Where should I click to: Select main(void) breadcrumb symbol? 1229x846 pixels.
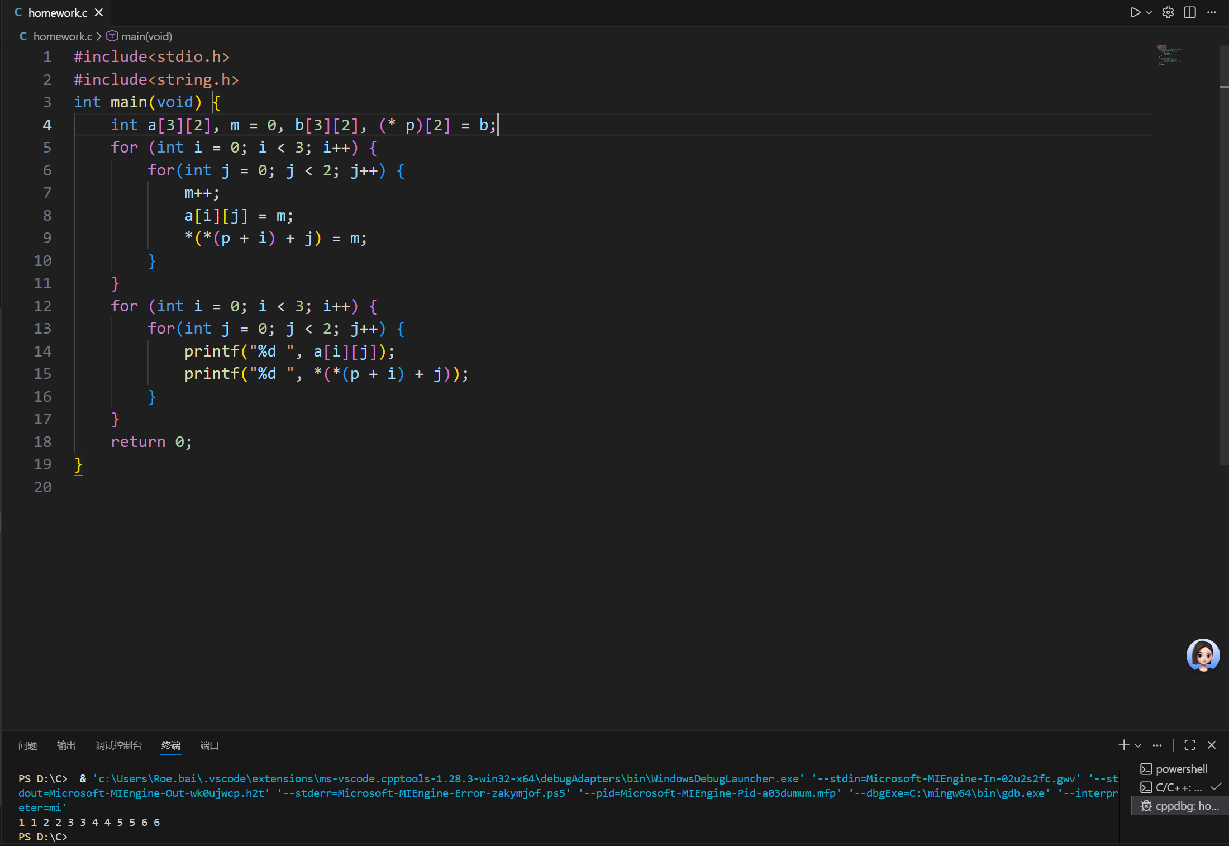146,36
